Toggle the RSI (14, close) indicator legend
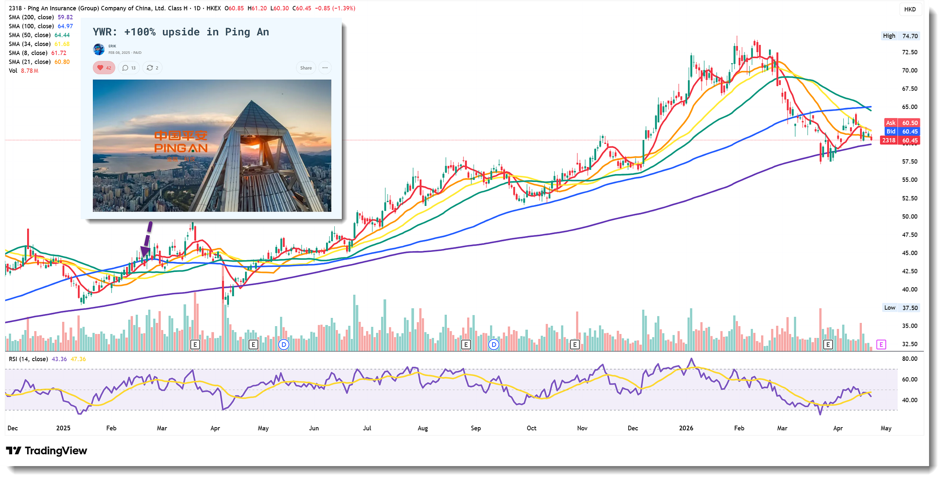The height and width of the screenshot is (481, 944). (x=28, y=359)
